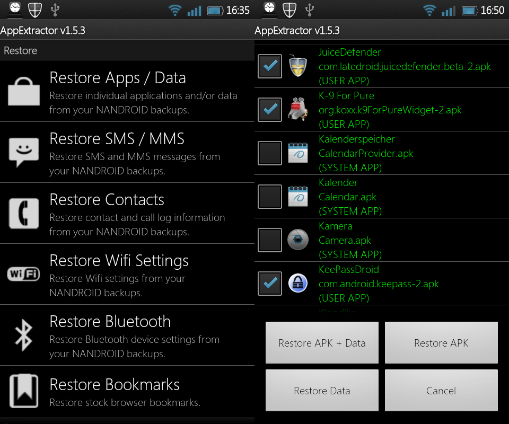The width and height of the screenshot is (509, 424).
Task: Tap the Restore Wifi Settings WiFi icon
Action: [x=24, y=274]
